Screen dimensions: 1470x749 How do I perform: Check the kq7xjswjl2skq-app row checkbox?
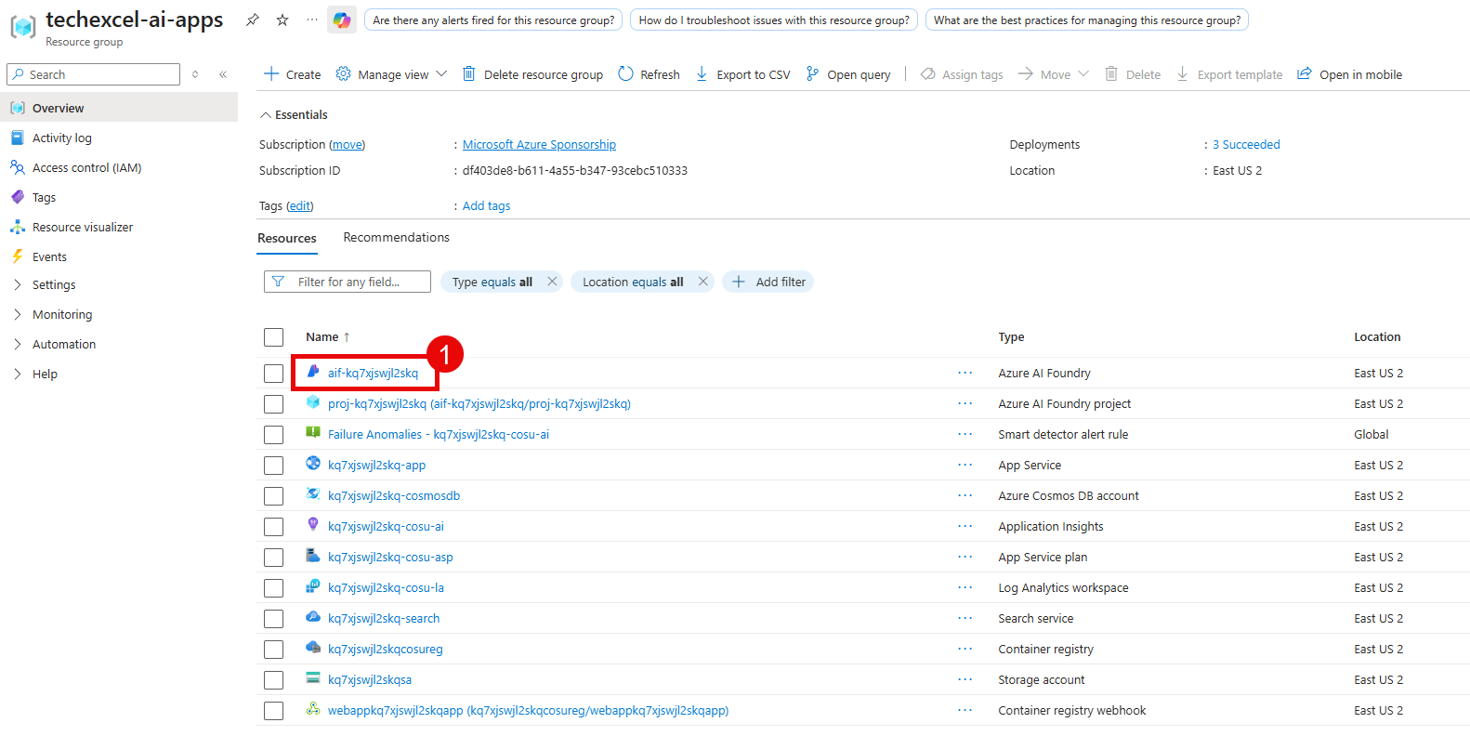(x=273, y=466)
